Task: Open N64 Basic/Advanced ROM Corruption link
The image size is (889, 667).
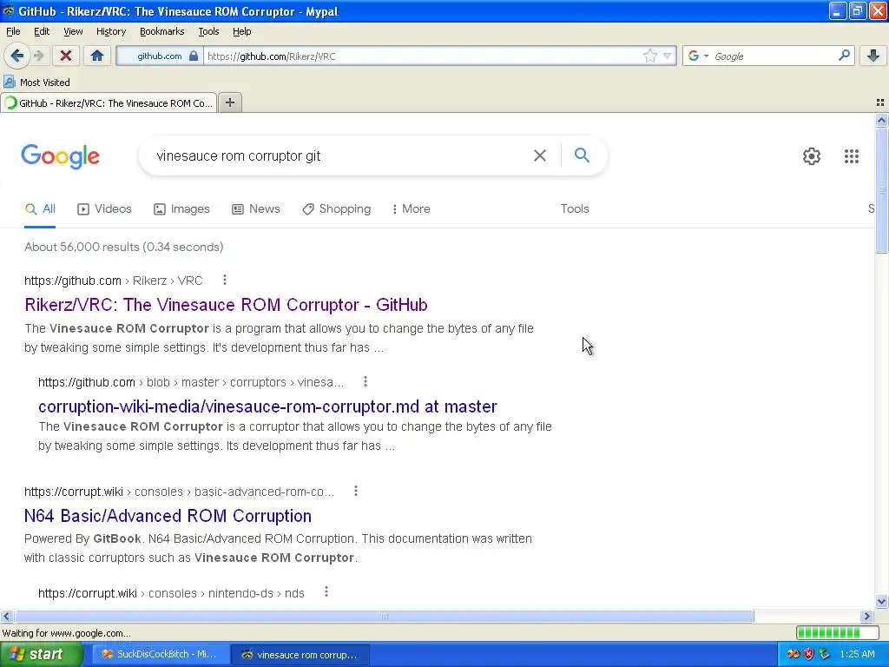Action: pyautogui.click(x=168, y=516)
